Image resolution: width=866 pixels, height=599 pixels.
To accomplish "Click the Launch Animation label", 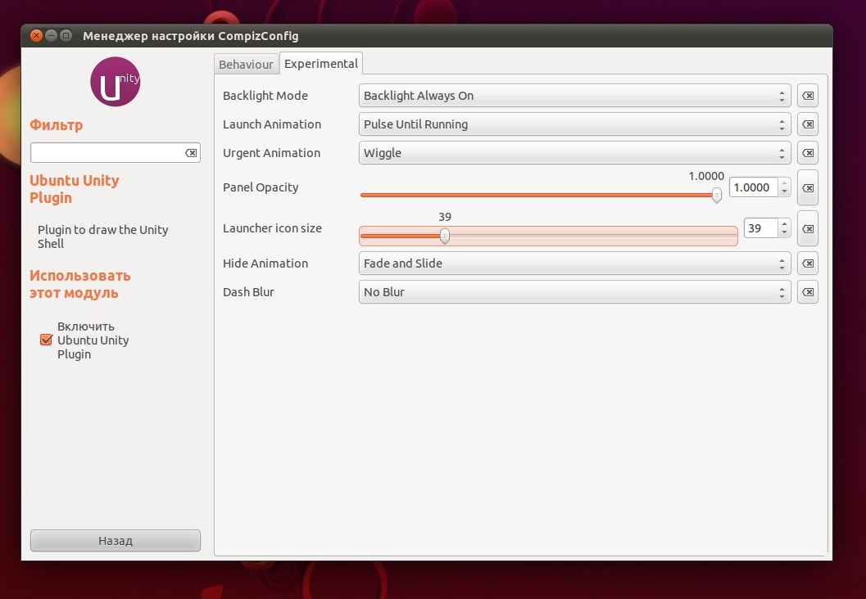I will pyautogui.click(x=272, y=124).
